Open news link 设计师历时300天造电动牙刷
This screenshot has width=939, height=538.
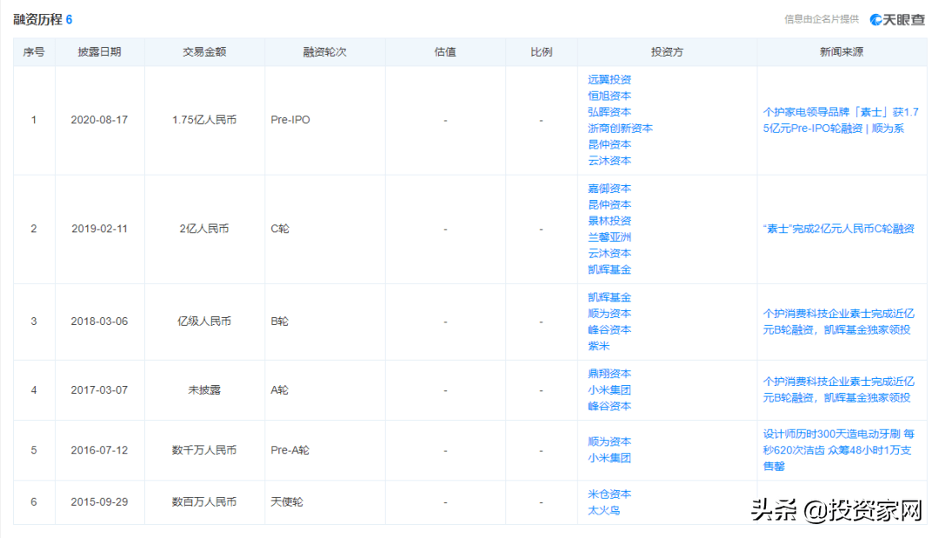(x=838, y=450)
